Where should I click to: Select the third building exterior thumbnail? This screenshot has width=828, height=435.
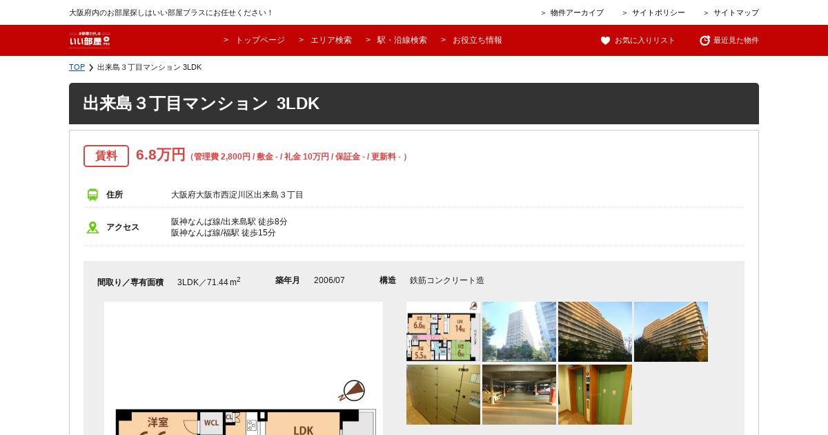click(x=595, y=331)
